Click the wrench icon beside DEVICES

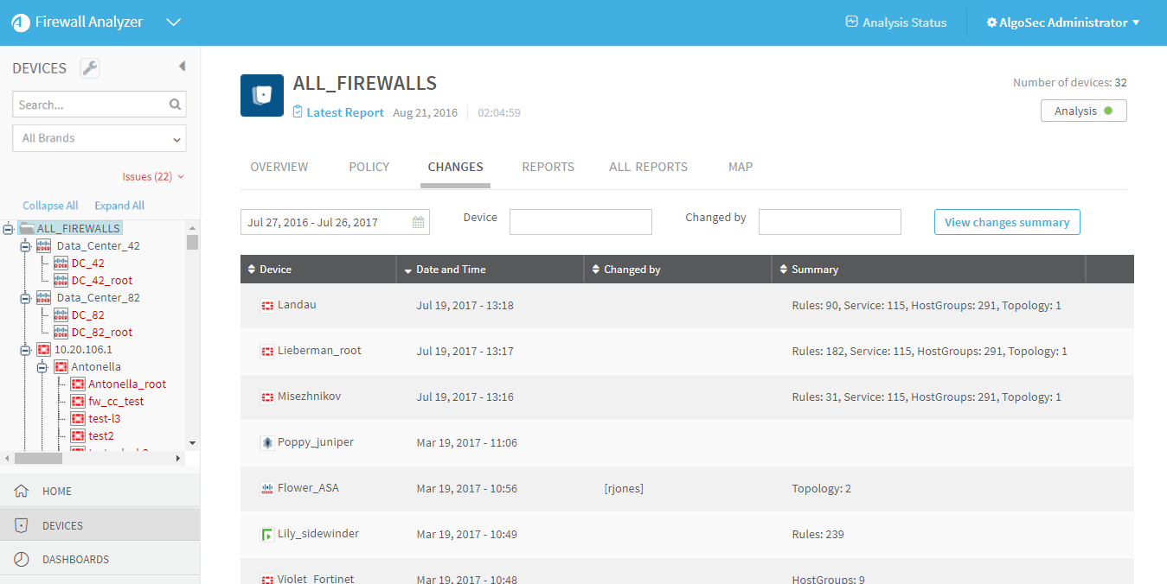(89, 68)
